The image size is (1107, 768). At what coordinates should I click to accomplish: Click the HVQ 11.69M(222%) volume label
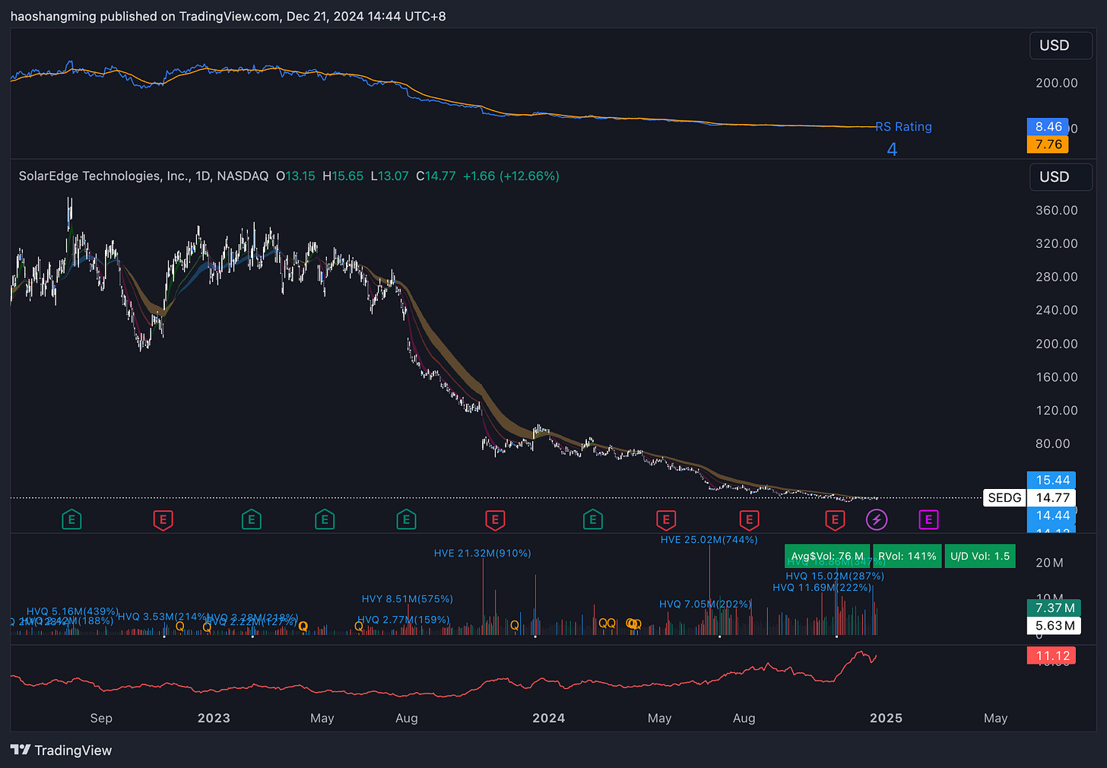tap(822, 588)
